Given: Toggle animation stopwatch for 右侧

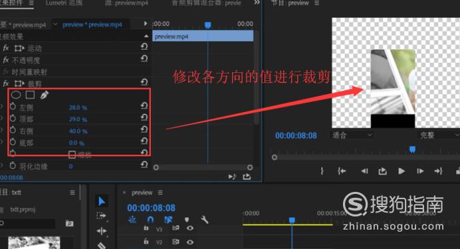Looking at the screenshot, I should pyautogui.click(x=13, y=130).
